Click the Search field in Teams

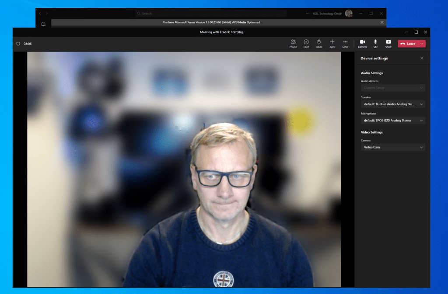point(211,14)
